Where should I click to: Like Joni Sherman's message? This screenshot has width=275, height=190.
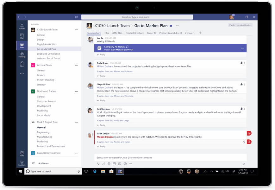241,108
